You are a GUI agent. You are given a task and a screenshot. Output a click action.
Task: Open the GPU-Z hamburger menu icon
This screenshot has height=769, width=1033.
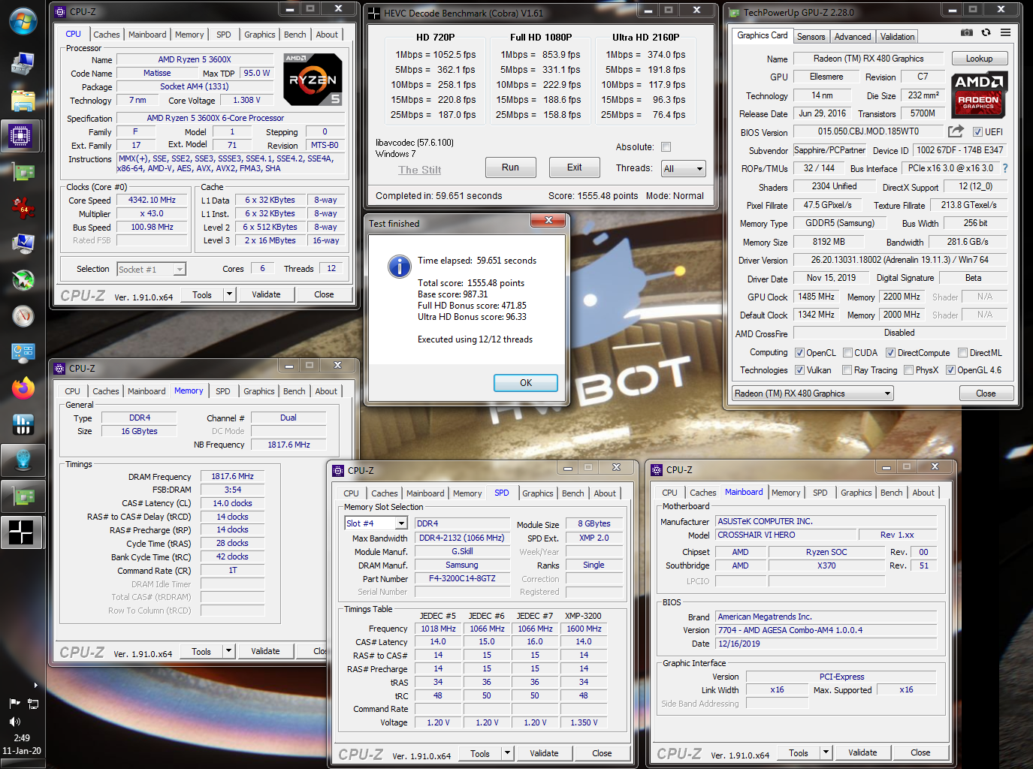click(x=1005, y=32)
